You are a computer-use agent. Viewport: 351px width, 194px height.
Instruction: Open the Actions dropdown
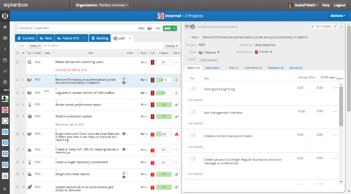(338, 16)
